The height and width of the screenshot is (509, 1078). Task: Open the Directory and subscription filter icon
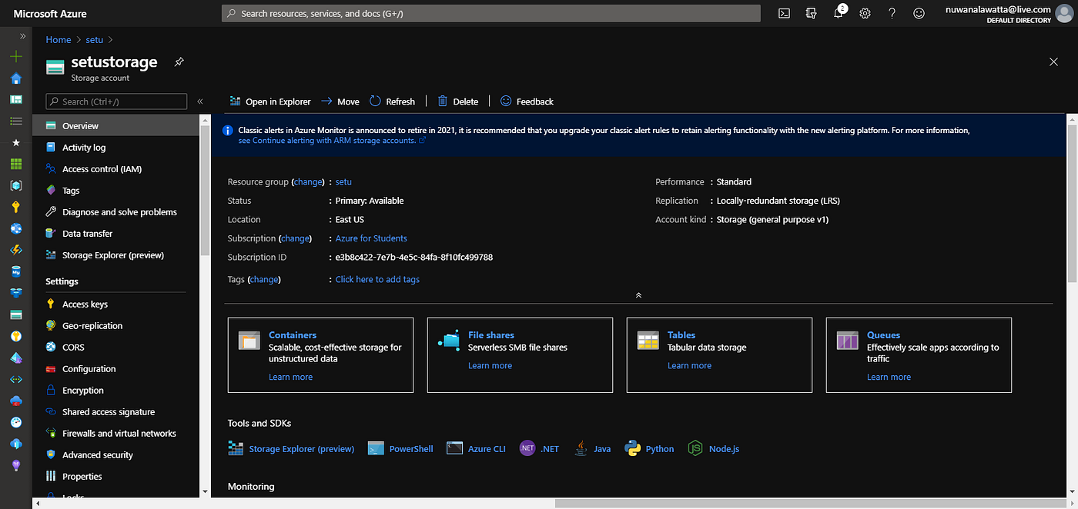click(x=811, y=13)
